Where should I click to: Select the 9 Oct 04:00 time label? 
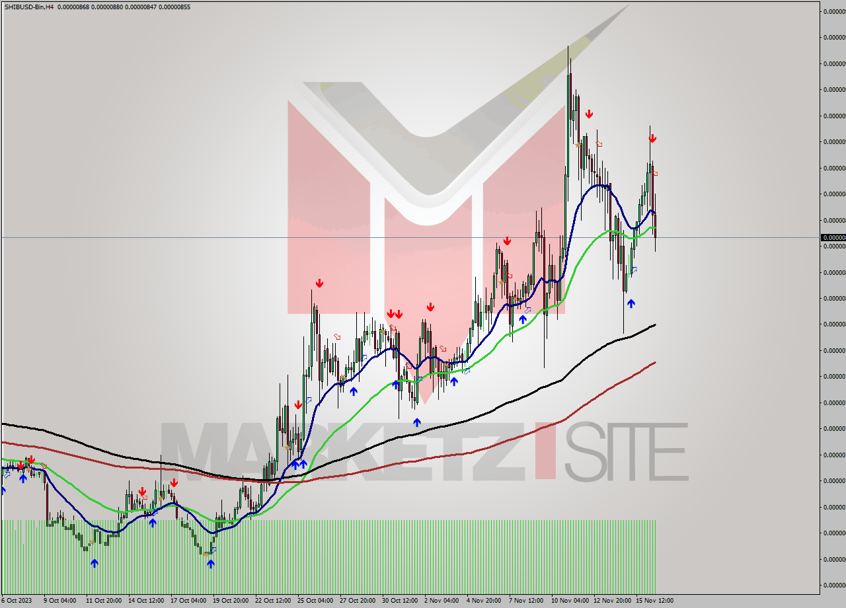click(59, 601)
